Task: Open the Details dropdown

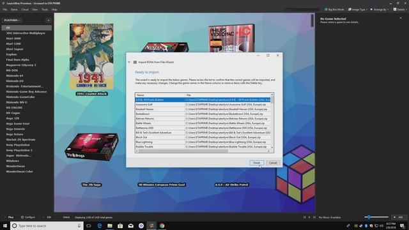Action: coord(400,10)
